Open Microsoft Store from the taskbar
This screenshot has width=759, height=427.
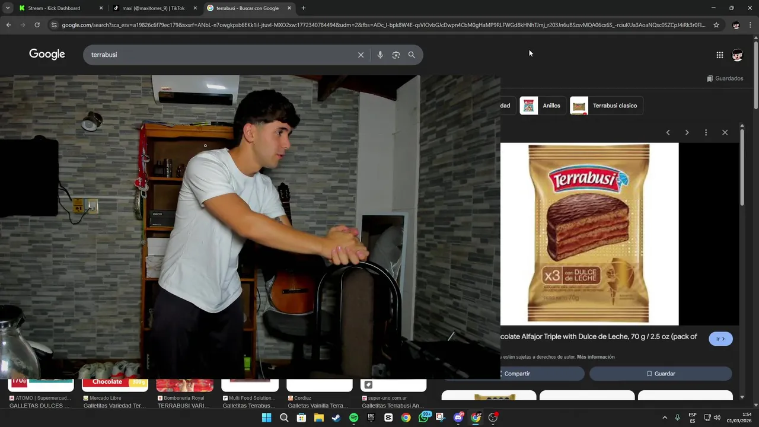pos(301,418)
